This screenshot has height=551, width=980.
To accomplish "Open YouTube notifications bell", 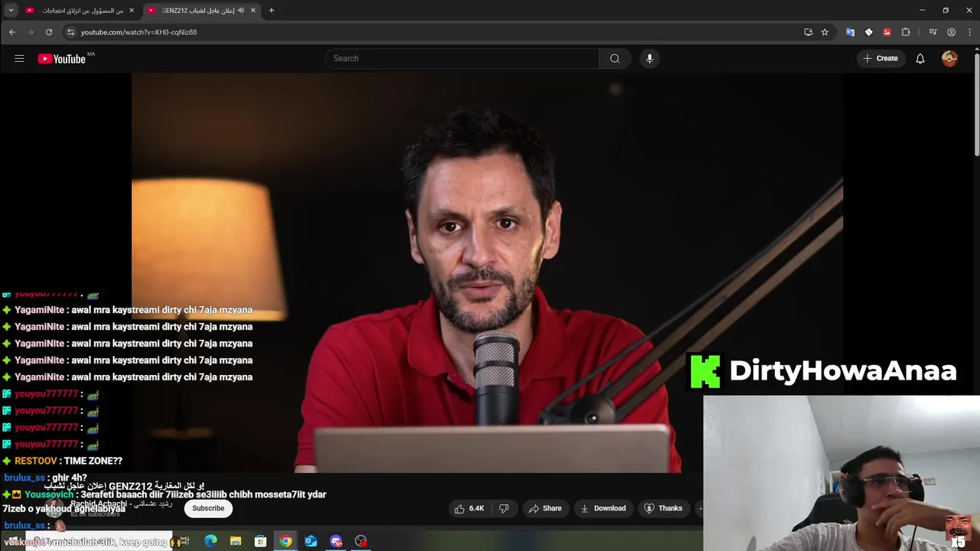I will coord(920,58).
